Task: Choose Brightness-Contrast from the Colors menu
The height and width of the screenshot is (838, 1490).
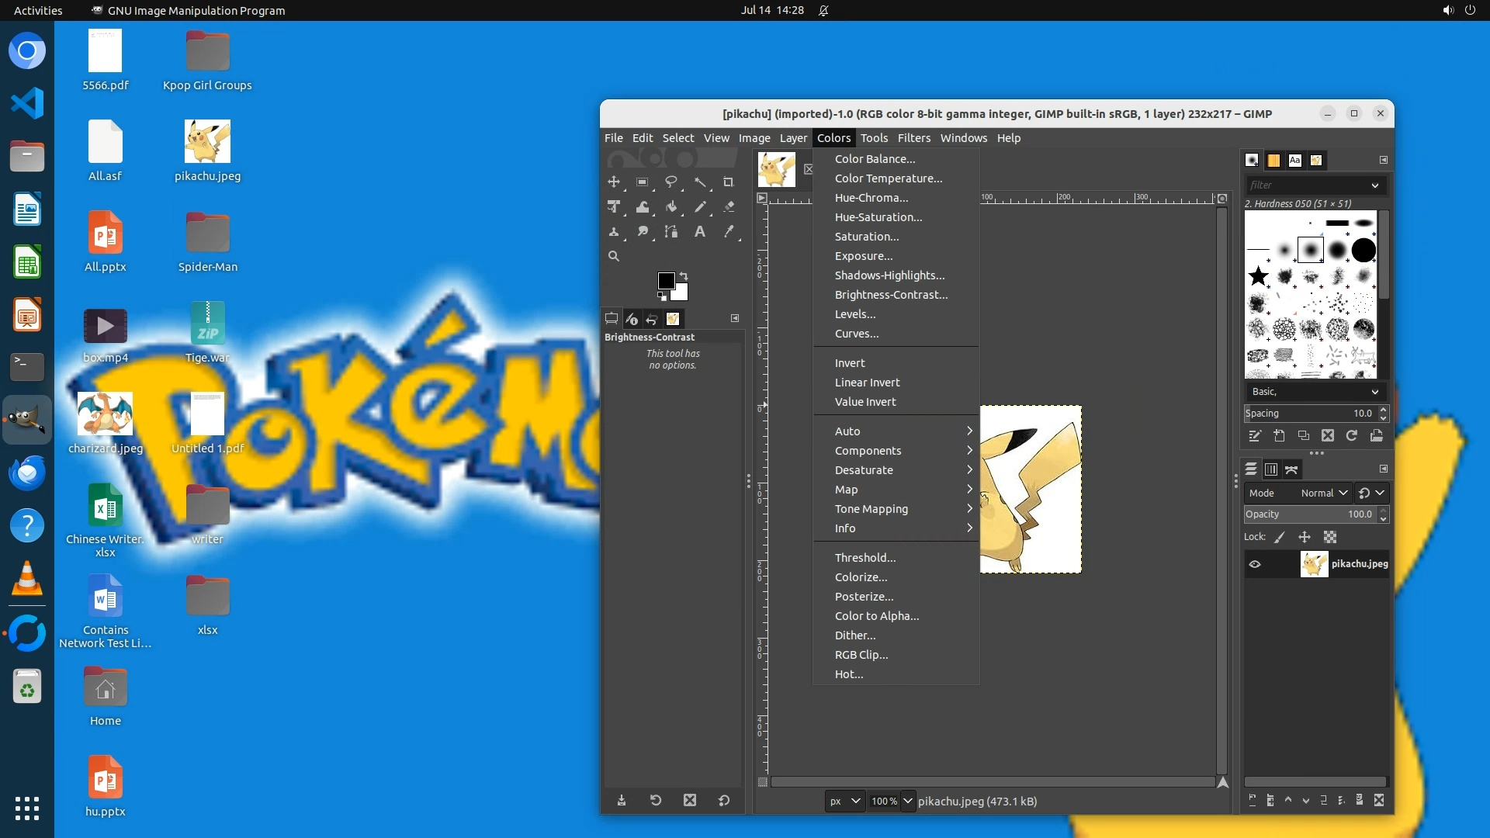Action: coord(891,295)
